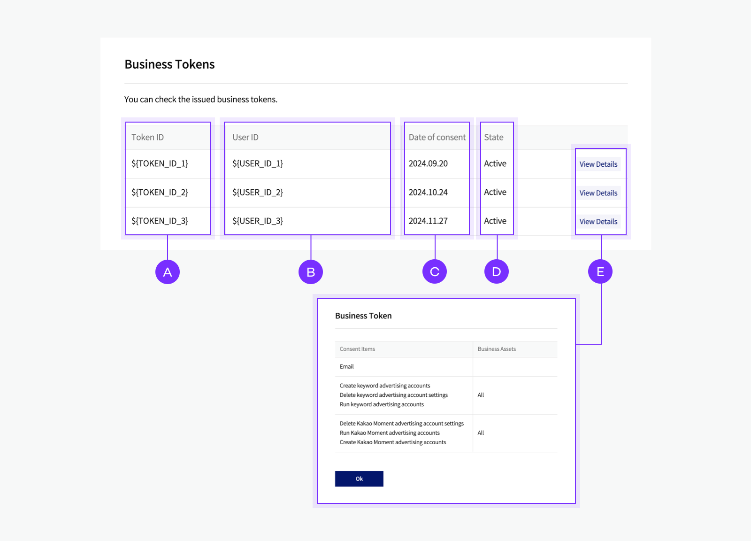Click Create keyword advertising accounts item
The height and width of the screenshot is (541, 751).
pos(385,386)
